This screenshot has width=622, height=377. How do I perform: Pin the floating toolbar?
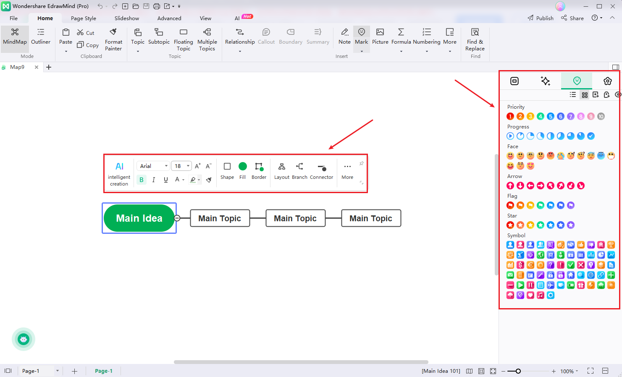click(361, 163)
